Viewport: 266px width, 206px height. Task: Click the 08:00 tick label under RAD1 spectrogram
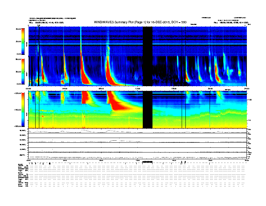point(101,89)
